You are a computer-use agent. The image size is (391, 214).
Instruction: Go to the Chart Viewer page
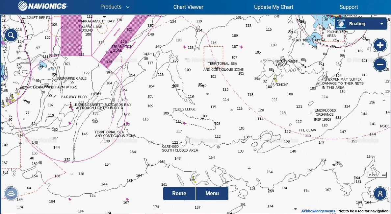coord(188,7)
